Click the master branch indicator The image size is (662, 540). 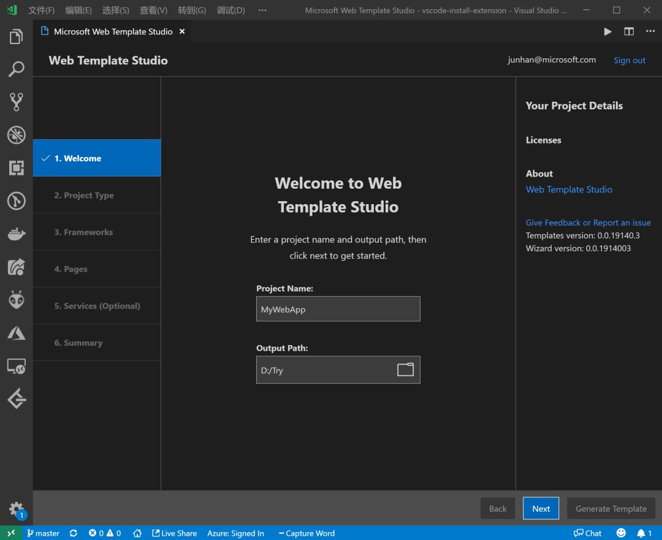point(43,533)
